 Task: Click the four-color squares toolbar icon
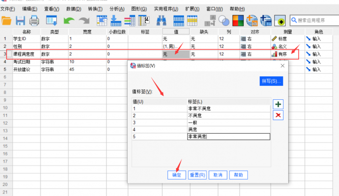(x=238, y=21)
